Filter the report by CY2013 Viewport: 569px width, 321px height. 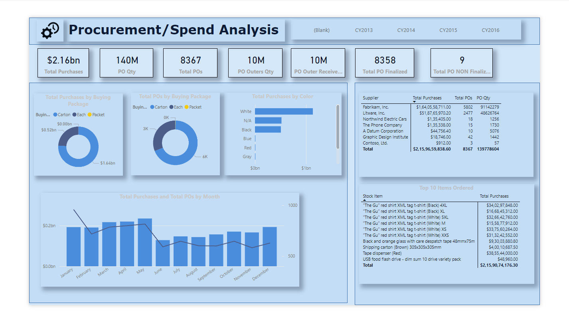(x=364, y=30)
